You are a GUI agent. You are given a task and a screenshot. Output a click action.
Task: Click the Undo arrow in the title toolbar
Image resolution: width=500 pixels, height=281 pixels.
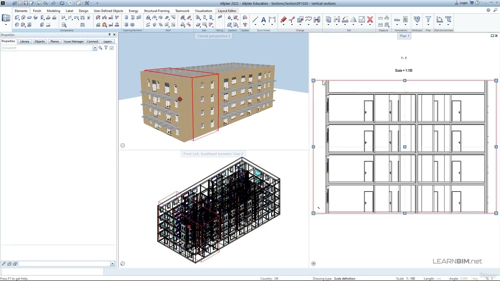coord(45,3)
